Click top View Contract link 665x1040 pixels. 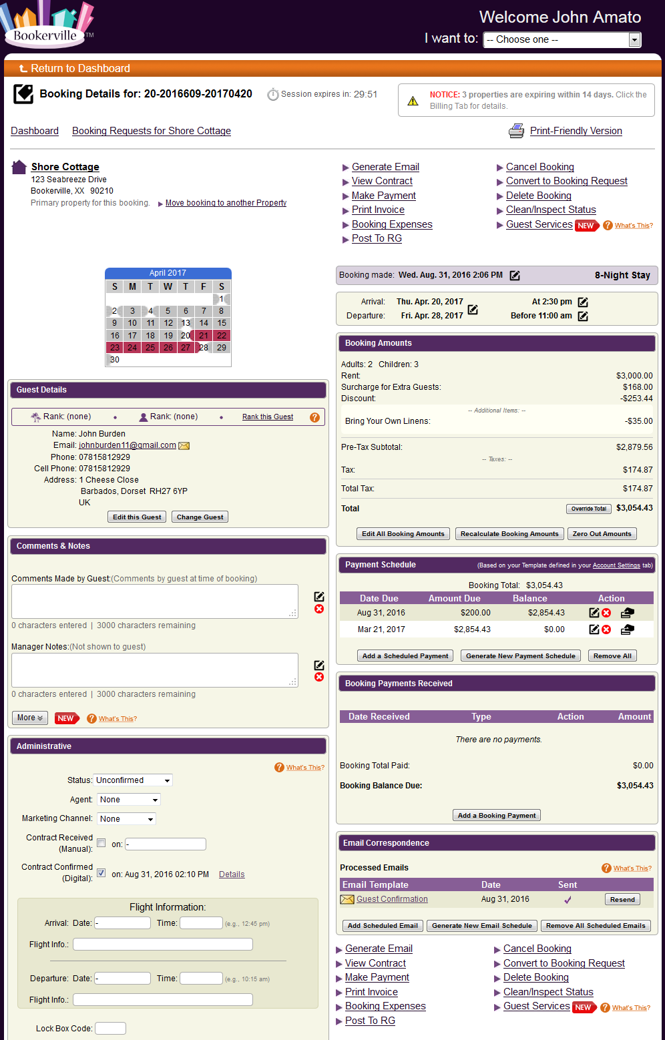[382, 181]
